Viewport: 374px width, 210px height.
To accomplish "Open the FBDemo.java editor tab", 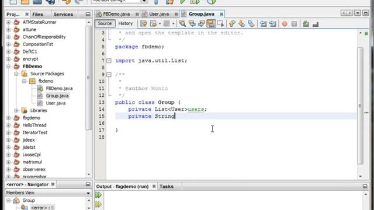I will pos(116,14).
